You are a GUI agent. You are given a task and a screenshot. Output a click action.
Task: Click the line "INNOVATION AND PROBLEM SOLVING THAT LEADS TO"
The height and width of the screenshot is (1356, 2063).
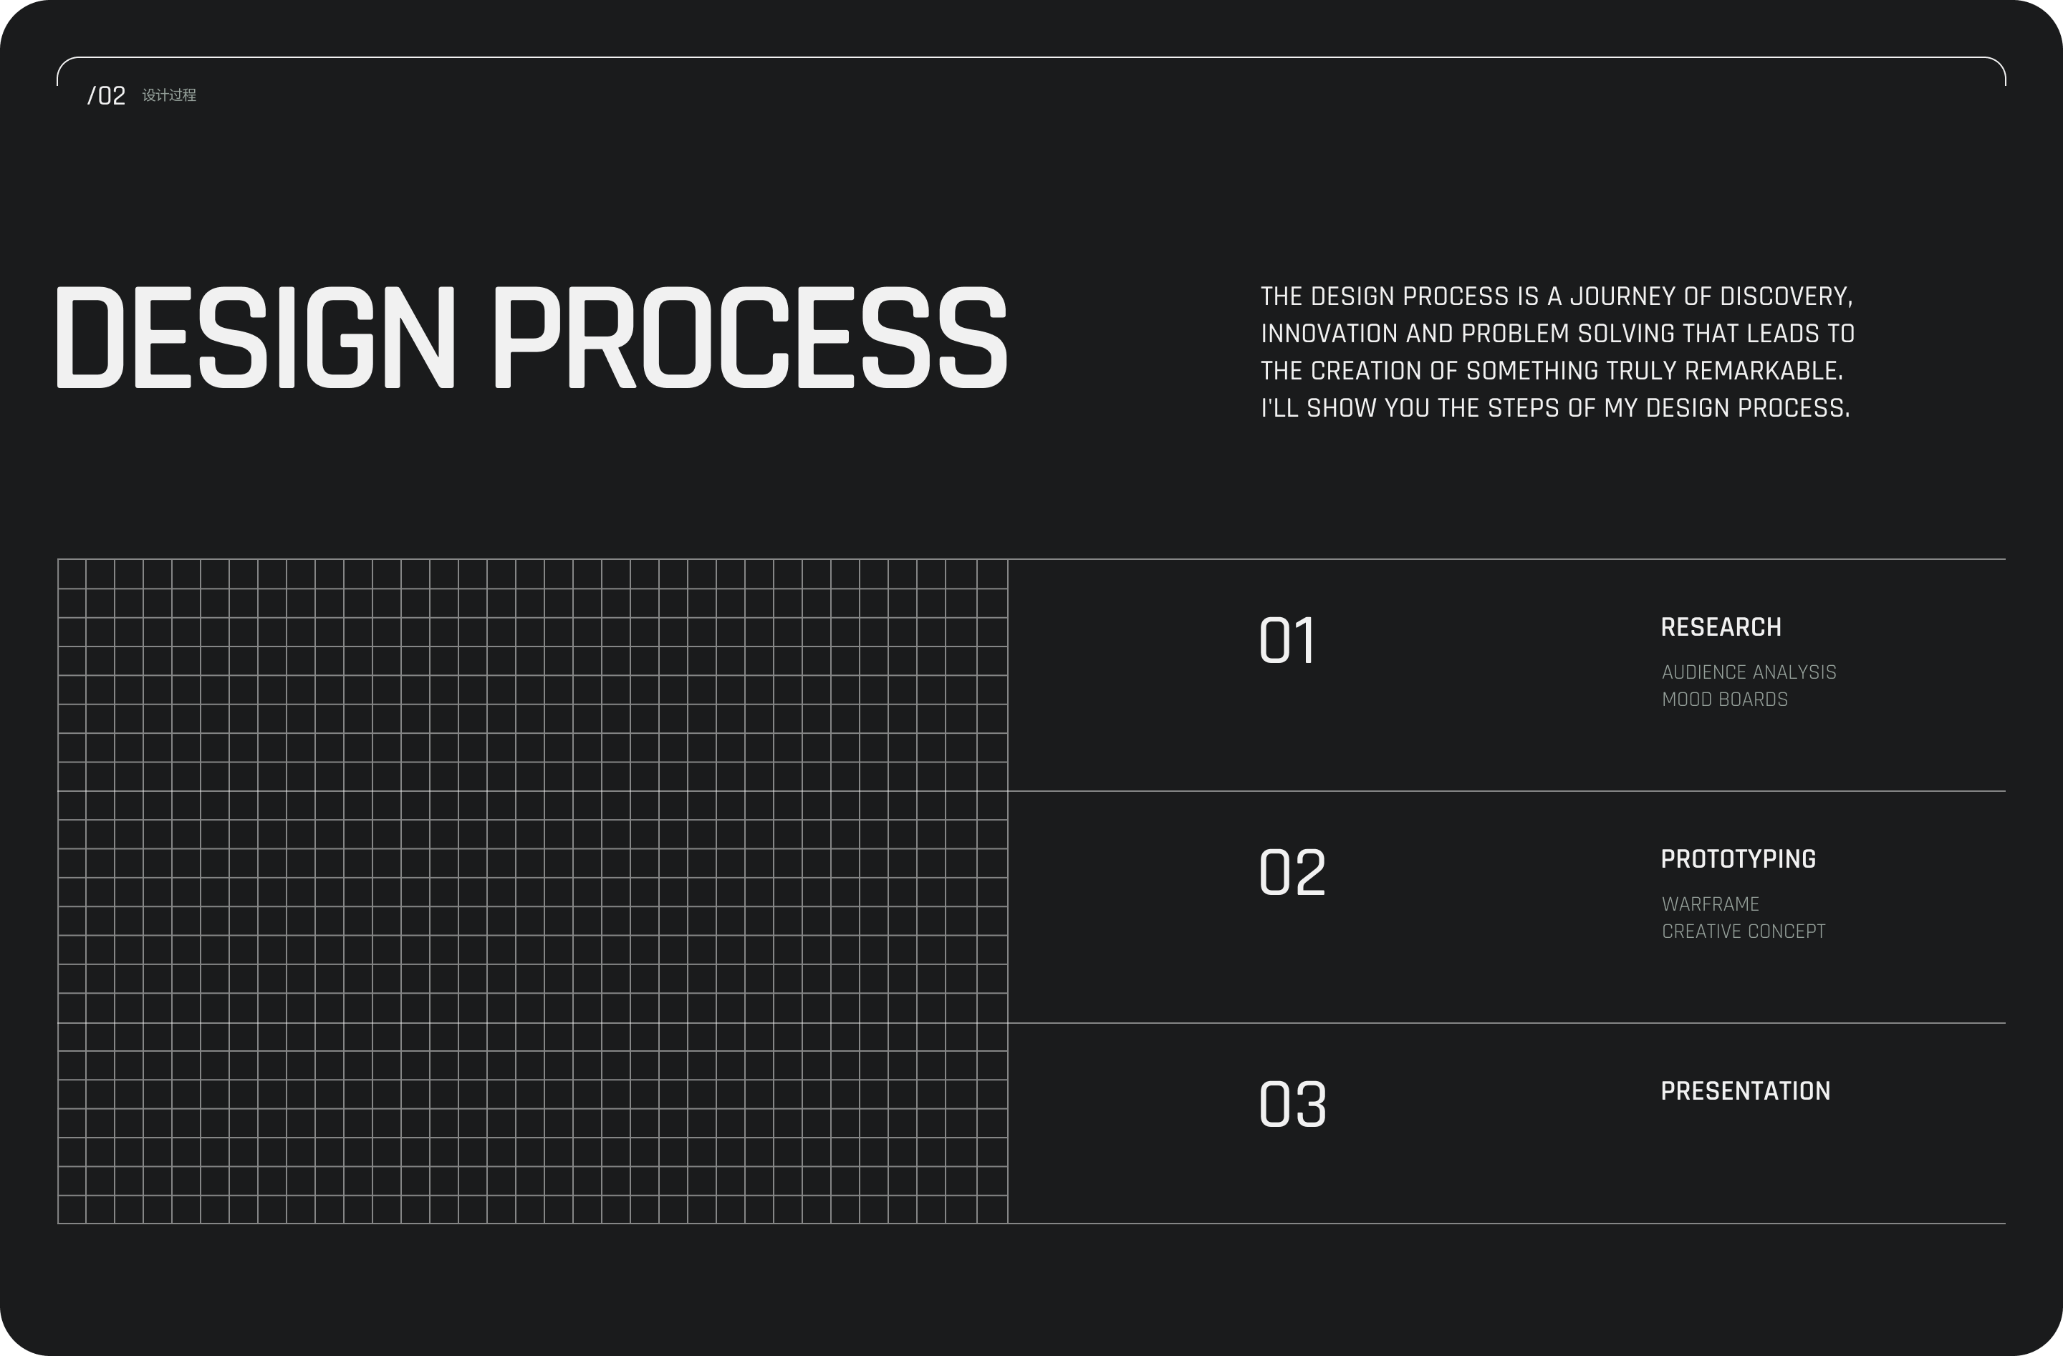click(1557, 334)
